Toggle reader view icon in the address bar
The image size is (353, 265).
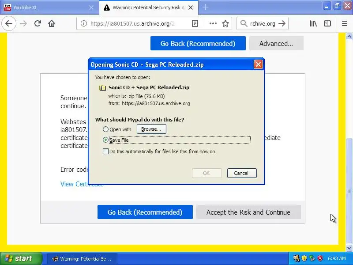(x=195, y=23)
